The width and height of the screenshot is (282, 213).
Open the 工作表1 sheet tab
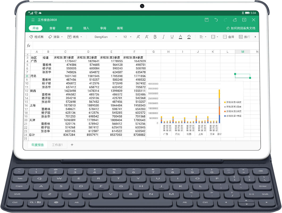(x=57, y=145)
